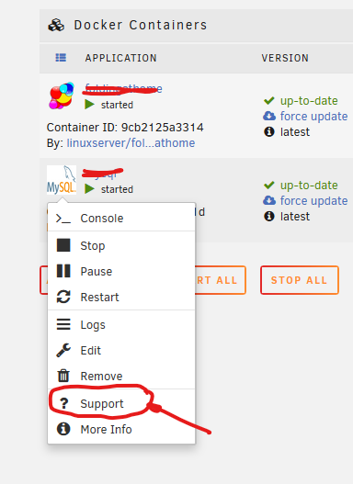This screenshot has height=484, width=353.
Task: Select Stop in the container menu
Action: (x=121, y=246)
